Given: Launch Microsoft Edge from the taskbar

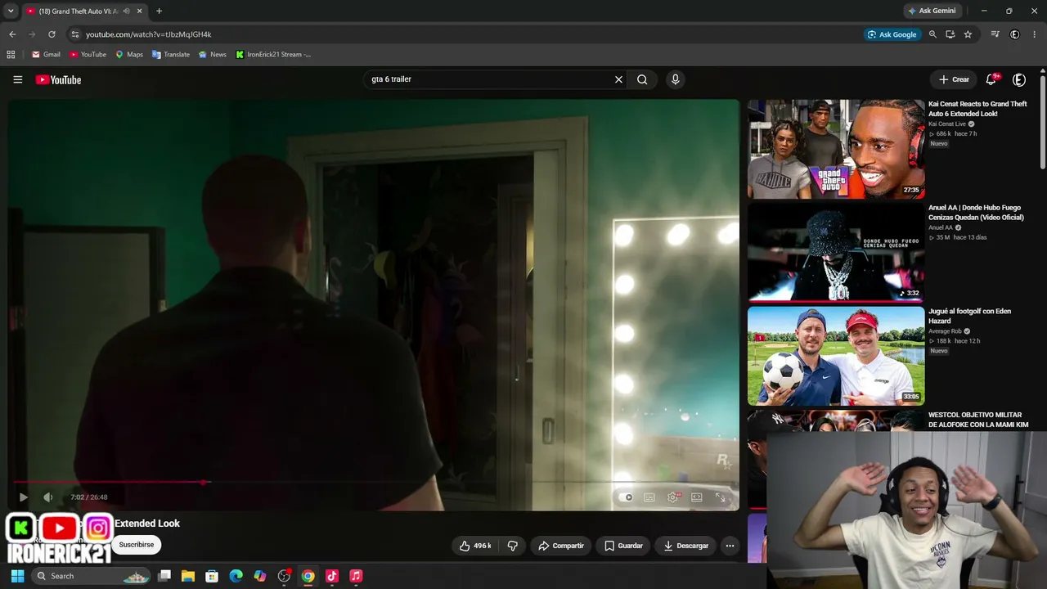Looking at the screenshot, I should click(x=236, y=576).
